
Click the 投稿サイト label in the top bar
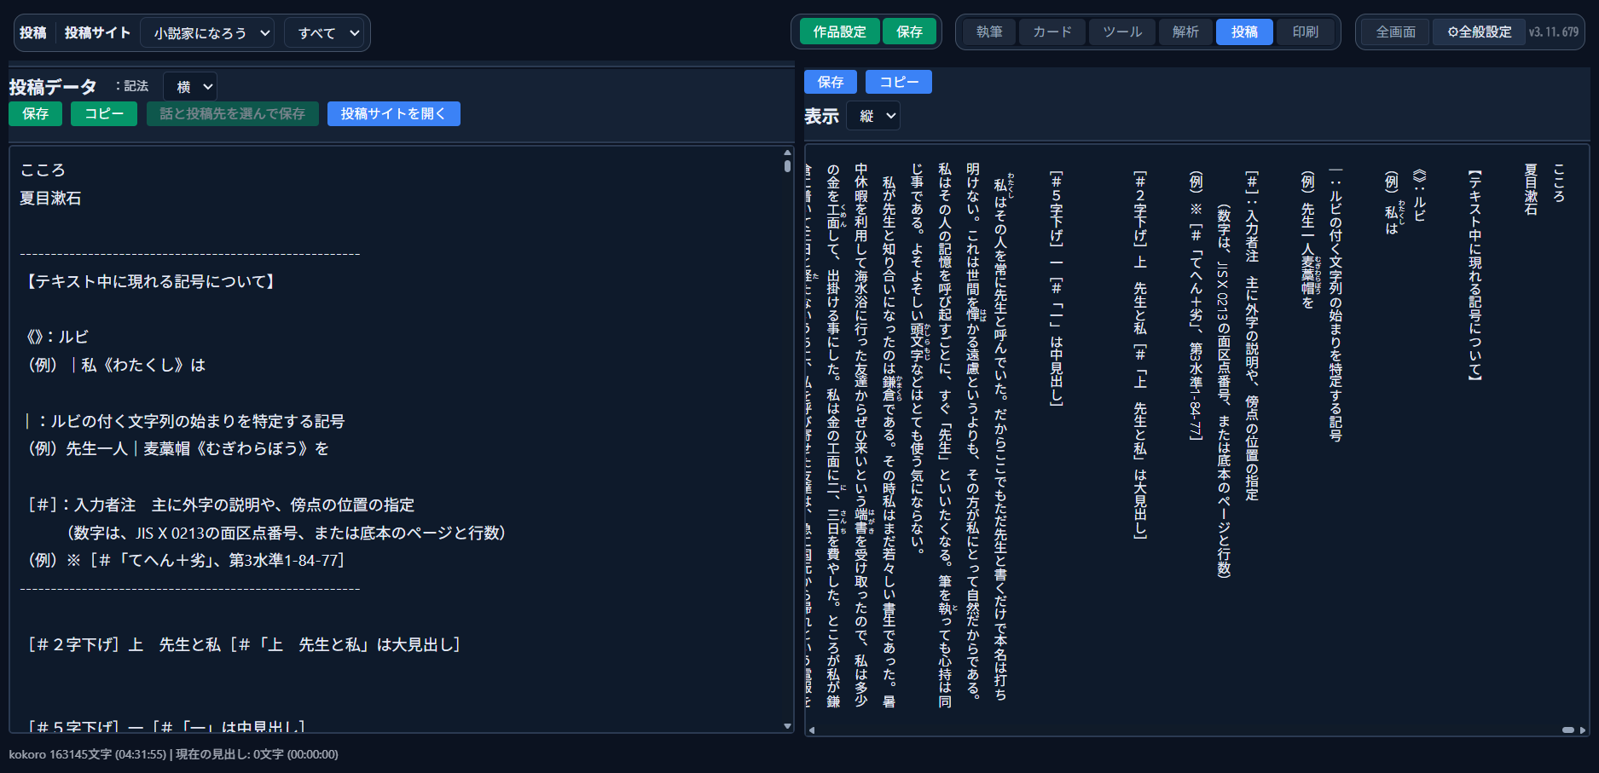tap(97, 32)
